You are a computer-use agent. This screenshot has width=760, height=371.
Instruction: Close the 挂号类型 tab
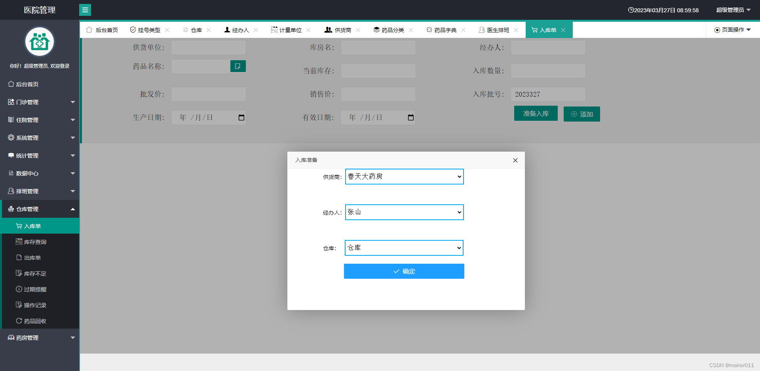(167, 30)
